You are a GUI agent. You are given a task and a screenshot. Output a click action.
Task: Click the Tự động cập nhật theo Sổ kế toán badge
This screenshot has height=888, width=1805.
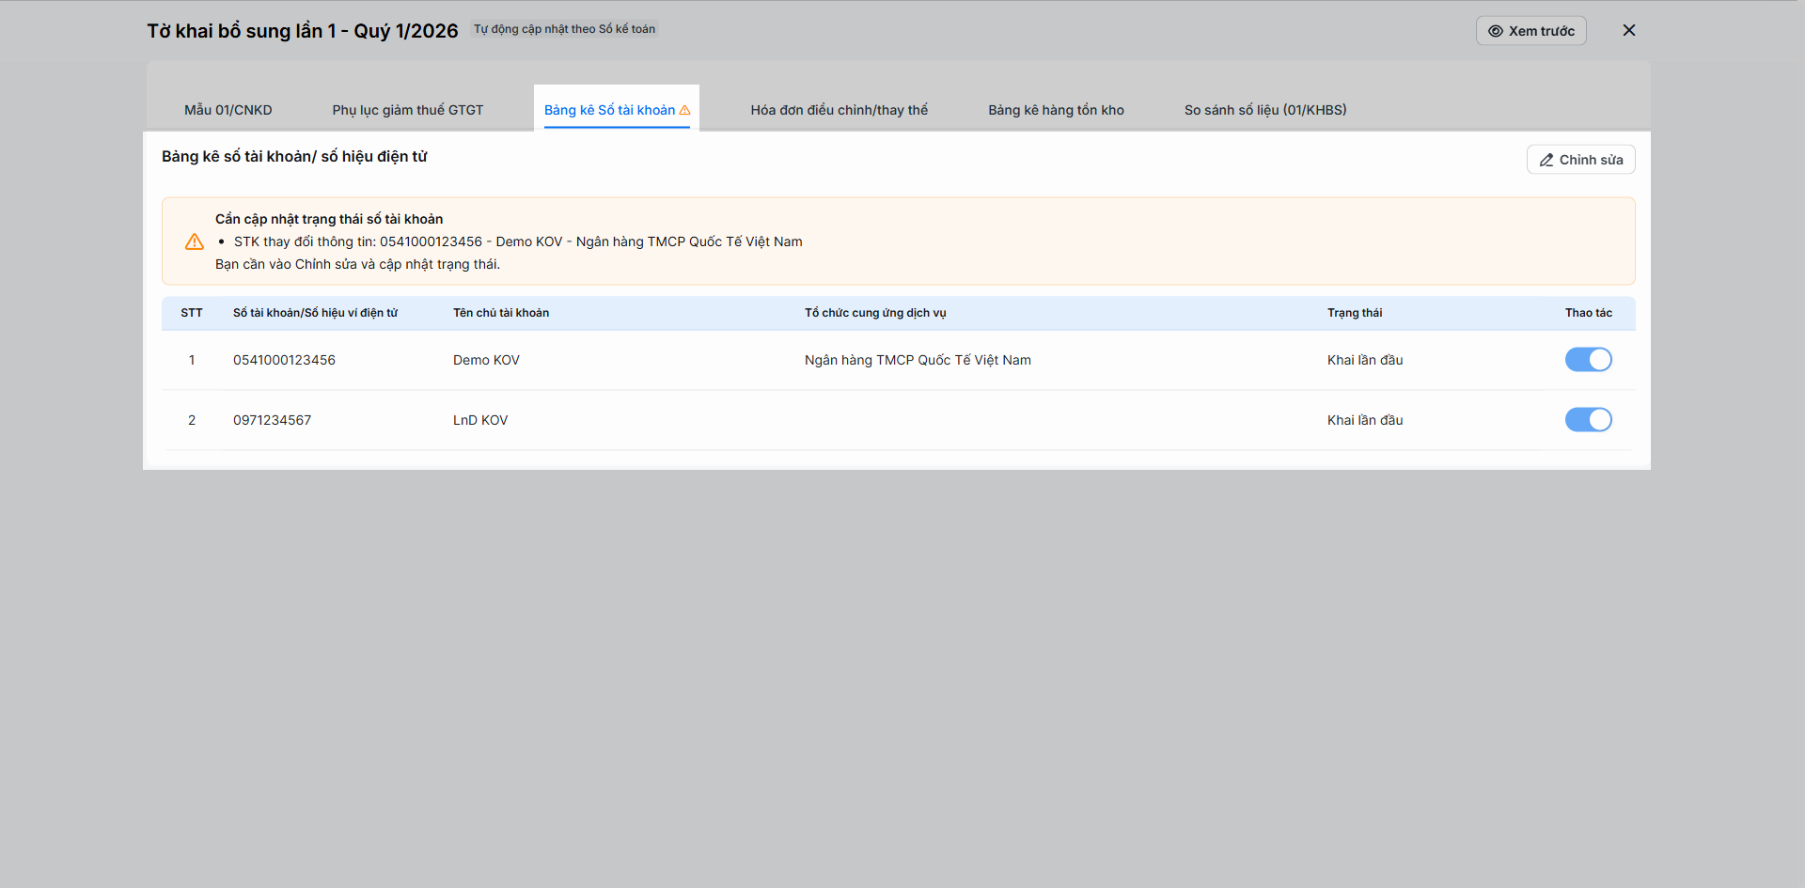pos(564,29)
